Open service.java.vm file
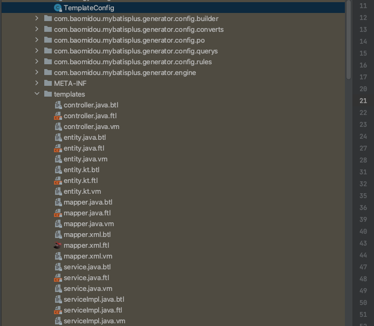 (x=88, y=289)
